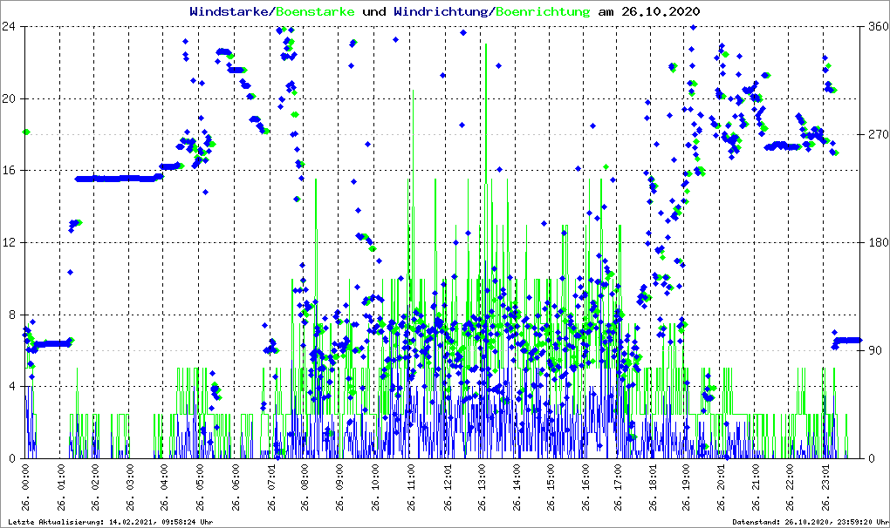The height and width of the screenshot is (528, 890).
Task: Click the '90' label on right axis
Action: (874, 350)
